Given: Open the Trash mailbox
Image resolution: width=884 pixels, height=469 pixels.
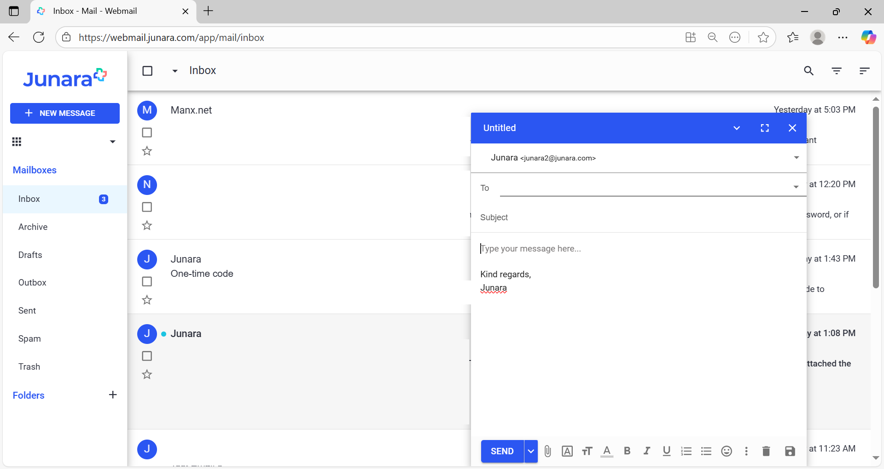Looking at the screenshot, I should pos(65,367).
